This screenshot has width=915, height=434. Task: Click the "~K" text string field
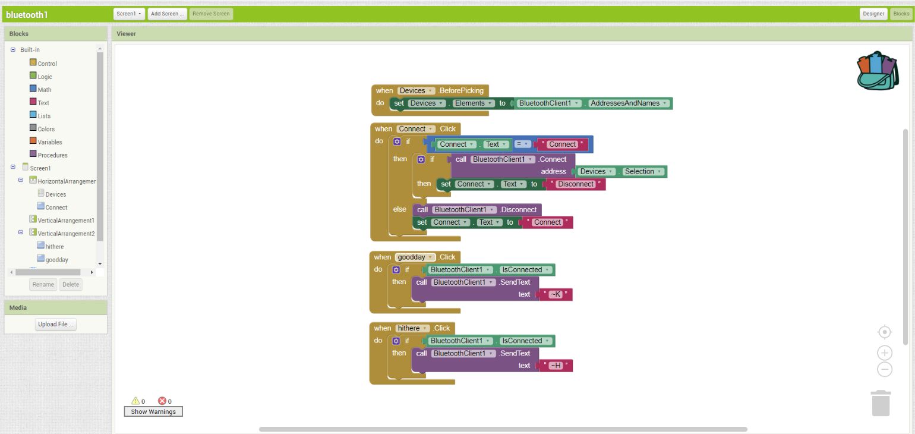coord(556,294)
